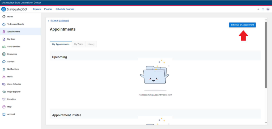Click the plus icon in top bar
272x129 pixels.
(x=258, y=9)
